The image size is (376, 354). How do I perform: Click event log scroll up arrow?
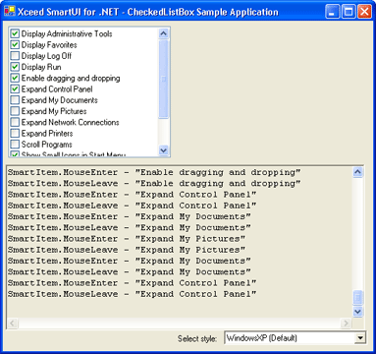[358, 172]
